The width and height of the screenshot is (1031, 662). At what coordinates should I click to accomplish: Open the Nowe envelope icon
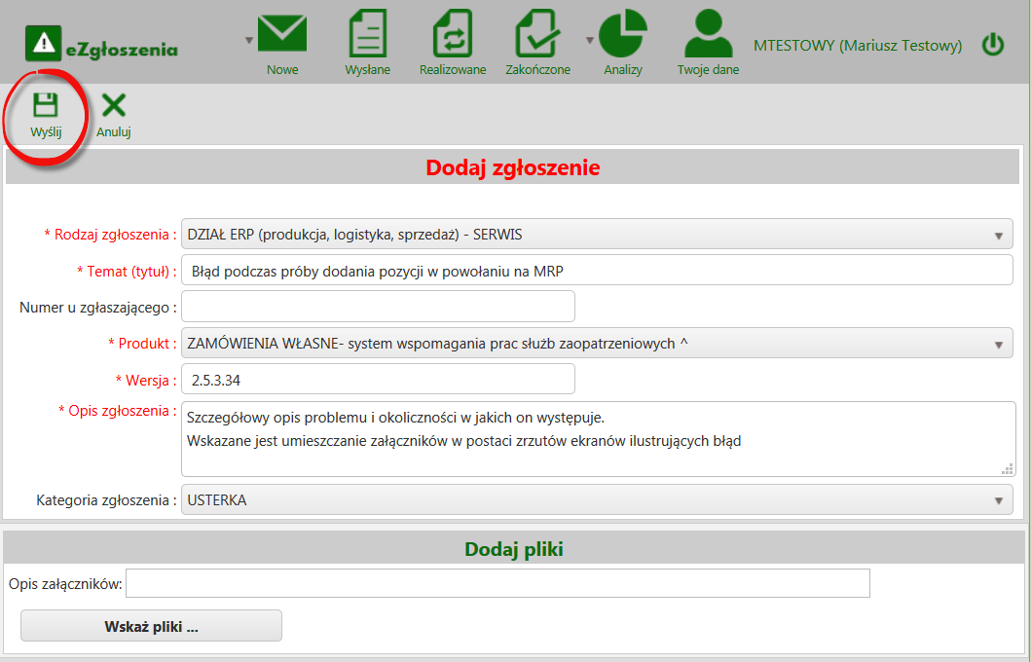282,33
